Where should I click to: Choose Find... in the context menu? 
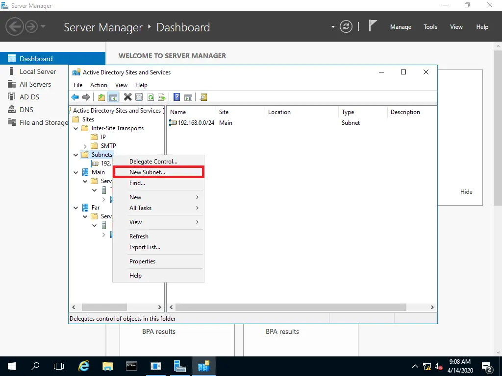tap(158, 183)
